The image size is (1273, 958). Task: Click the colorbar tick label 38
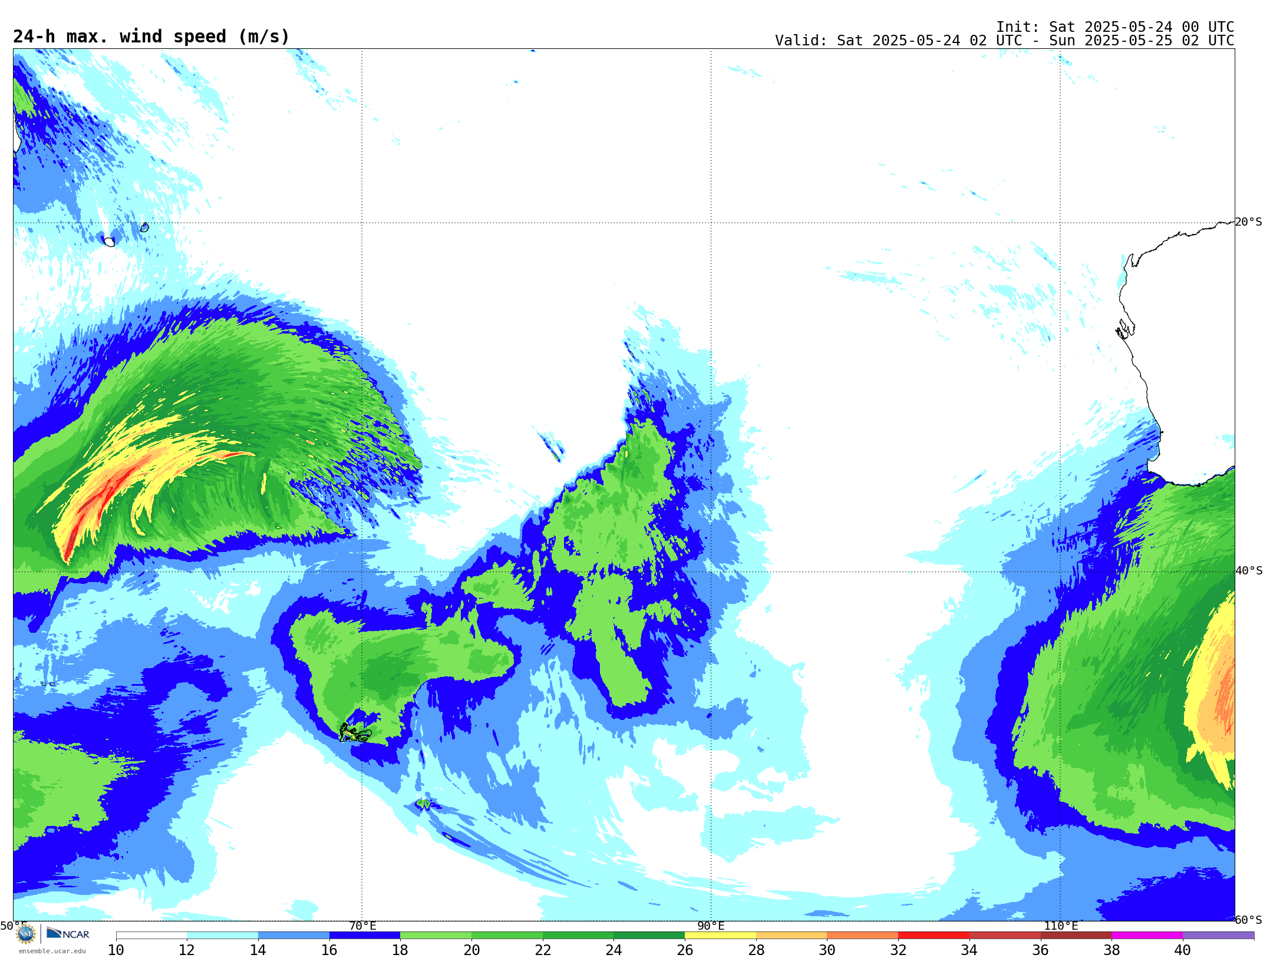[x=1112, y=950]
